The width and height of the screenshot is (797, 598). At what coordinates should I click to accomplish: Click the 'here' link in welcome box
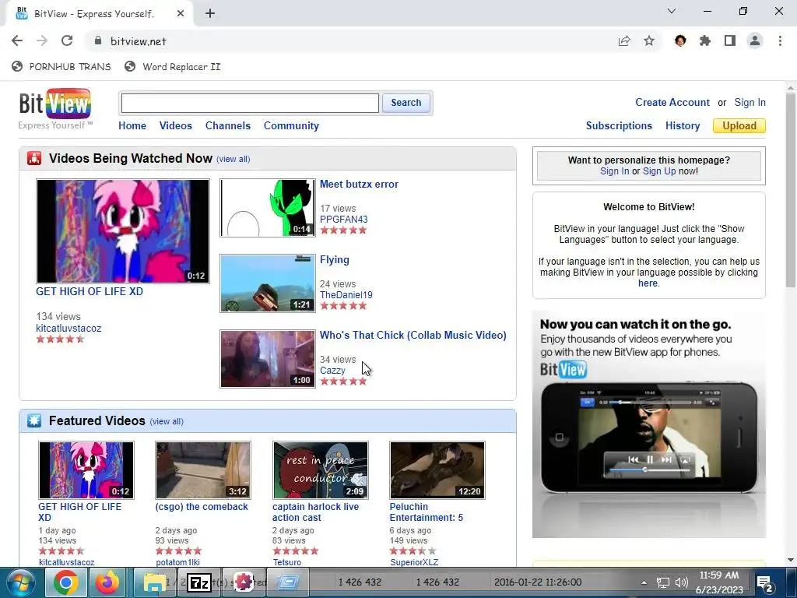[x=648, y=283]
